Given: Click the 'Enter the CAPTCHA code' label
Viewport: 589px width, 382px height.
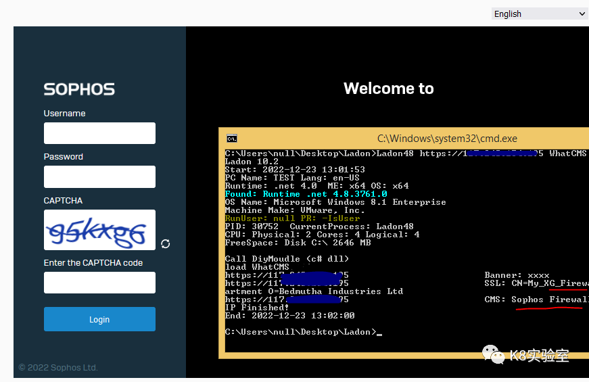Looking at the screenshot, I should [x=93, y=263].
